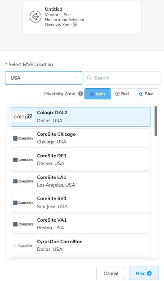Click the 'No Location Selected' text

click(64, 19)
